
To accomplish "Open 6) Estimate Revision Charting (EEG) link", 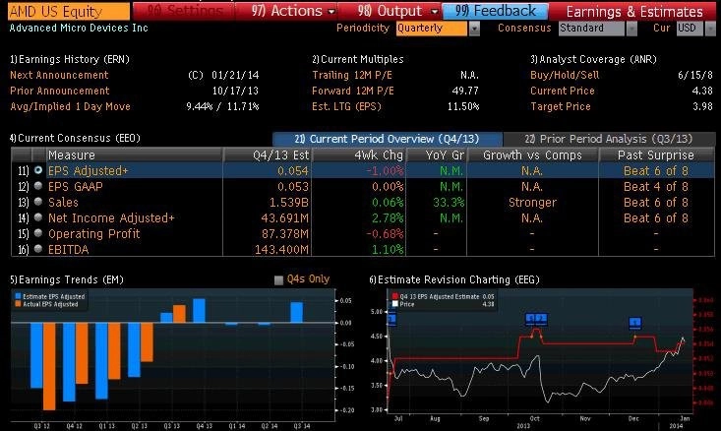I will tap(454, 279).
